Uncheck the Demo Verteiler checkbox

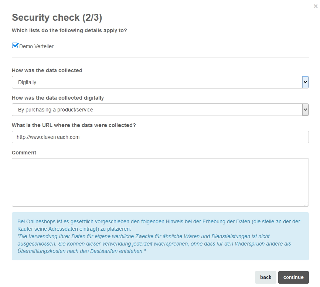point(15,46)
